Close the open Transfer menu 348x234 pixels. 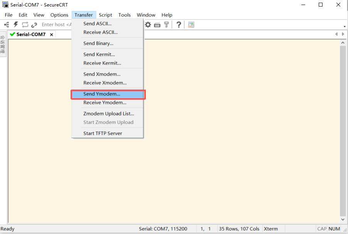[x=84, y=15]
